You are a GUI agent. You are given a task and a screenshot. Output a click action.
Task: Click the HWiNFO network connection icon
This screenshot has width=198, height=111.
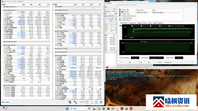(75, 102)
